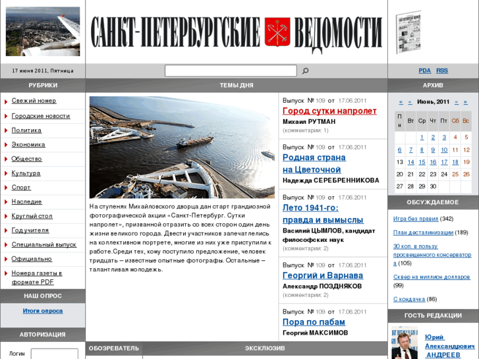The image size is (479, 359).
Task: Open discussion План десталинизации
Action: click(x=423, y=233)
